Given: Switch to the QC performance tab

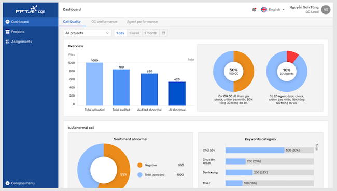Looking at the screenshot, I should (x=104, y=22).
